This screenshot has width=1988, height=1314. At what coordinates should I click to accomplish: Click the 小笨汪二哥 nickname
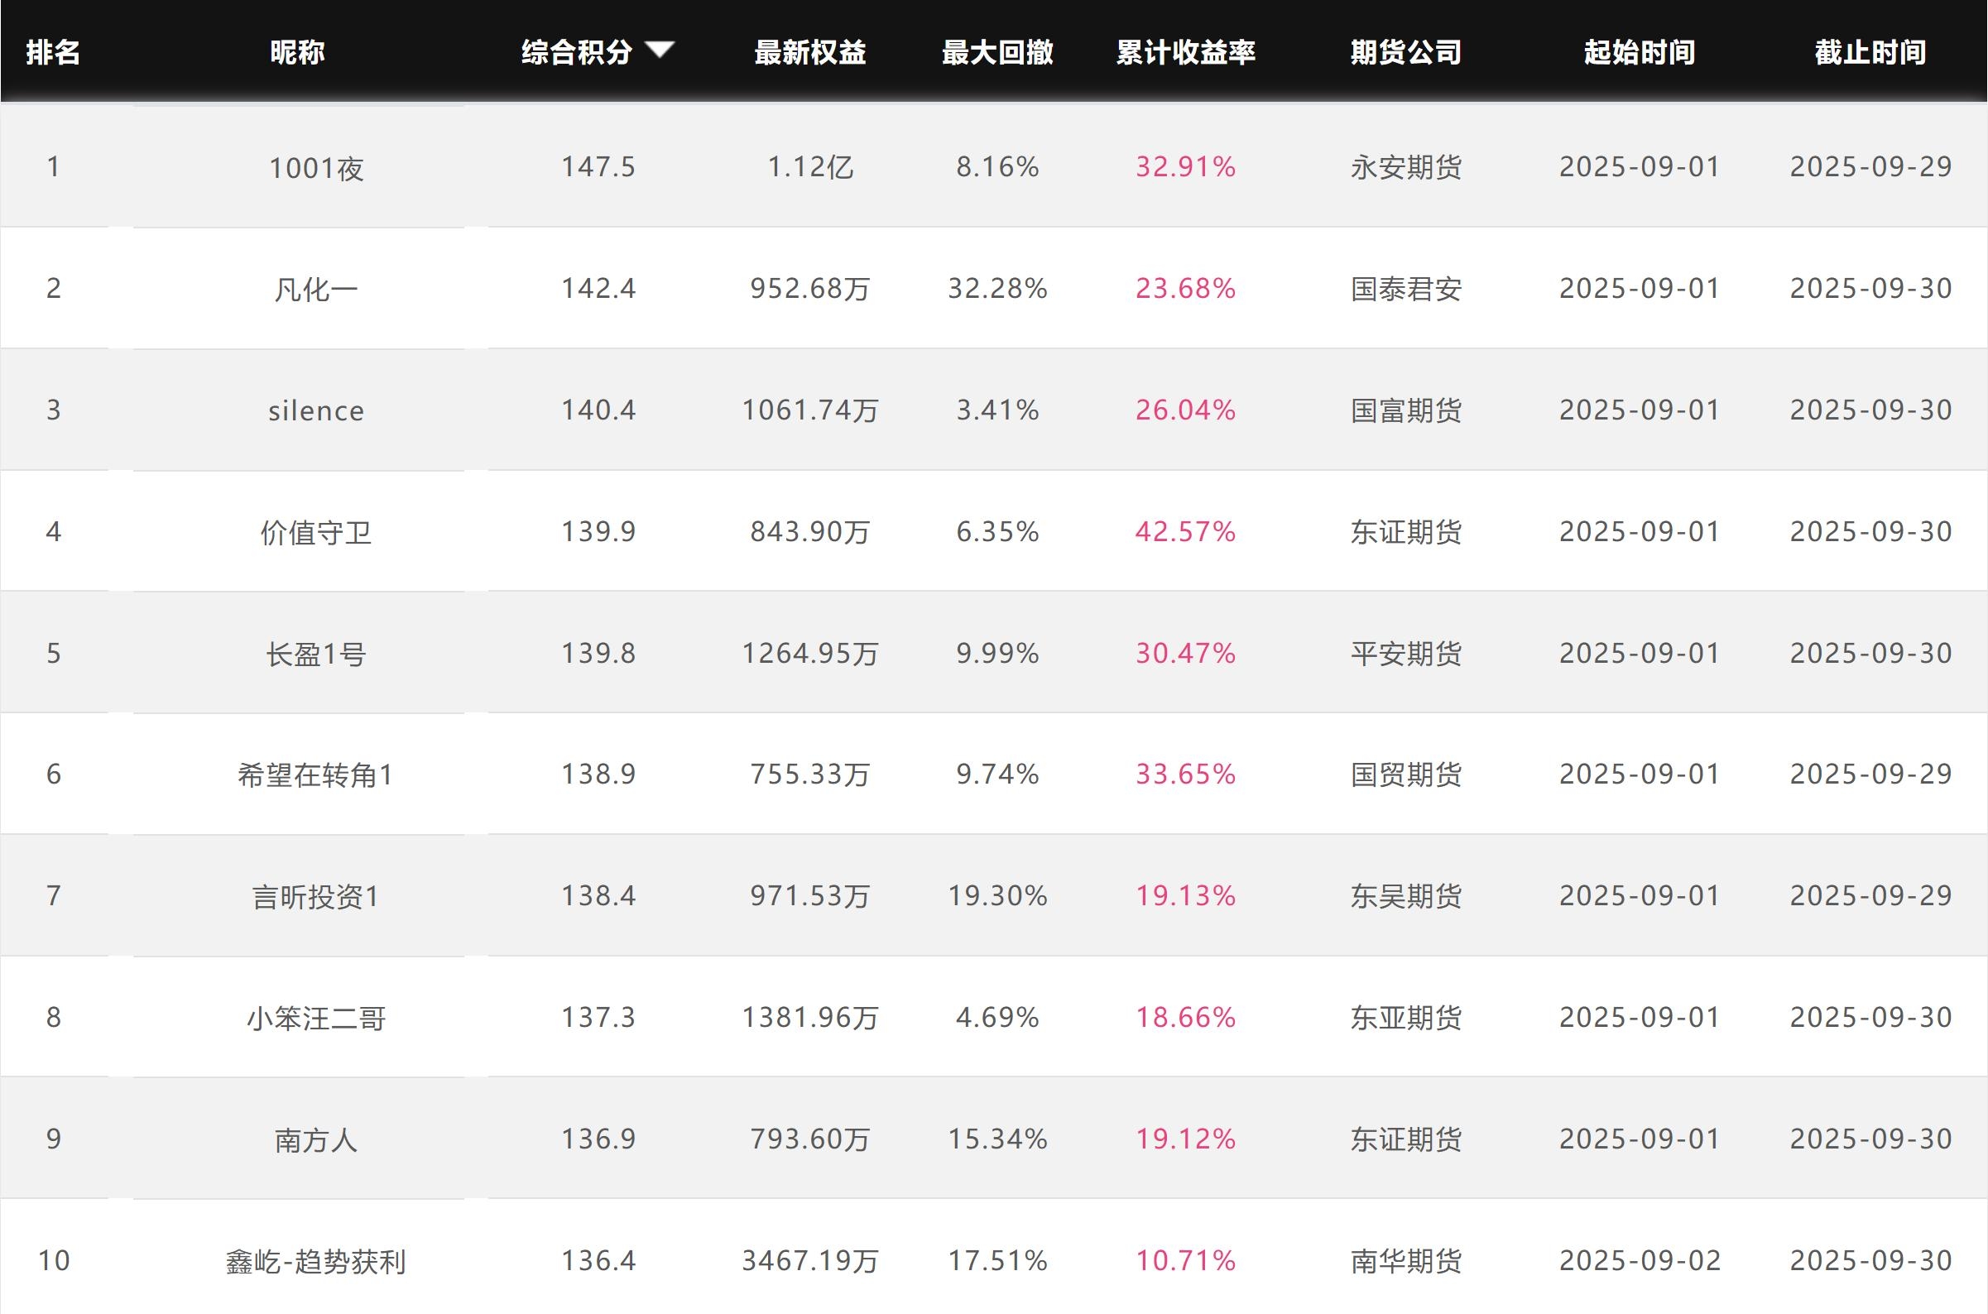316,1018
